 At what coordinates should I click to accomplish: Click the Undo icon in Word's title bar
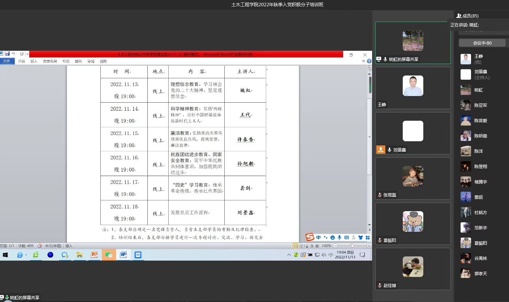(13, 54)
